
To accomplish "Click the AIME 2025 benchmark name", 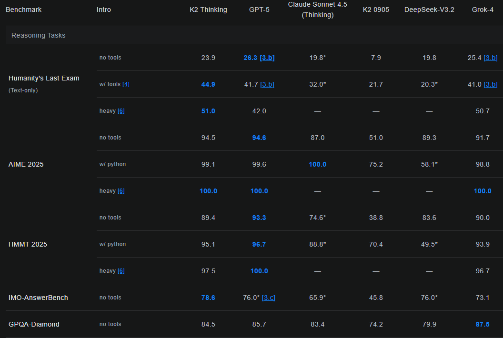I will click(26, 164).
